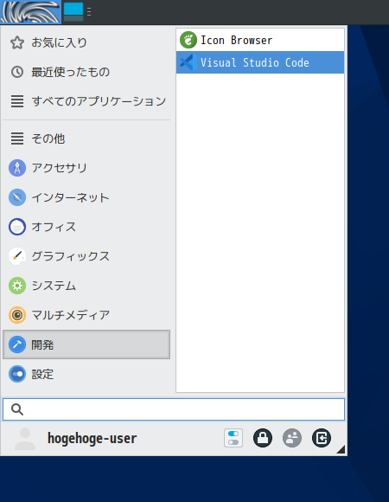The height and width of the screenshot is (502, 389).
Task: Click the lock screen icon
Action: [x=263, y=438]
